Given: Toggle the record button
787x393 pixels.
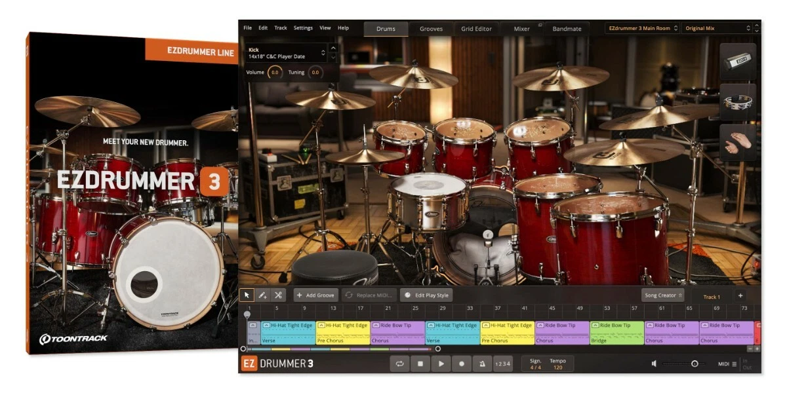Looking at the screenshot, I should pyautogui.click(x=461, y=364).
